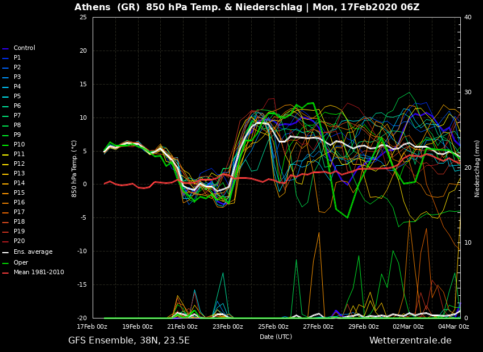Select the "P18" legend entry

19,221
